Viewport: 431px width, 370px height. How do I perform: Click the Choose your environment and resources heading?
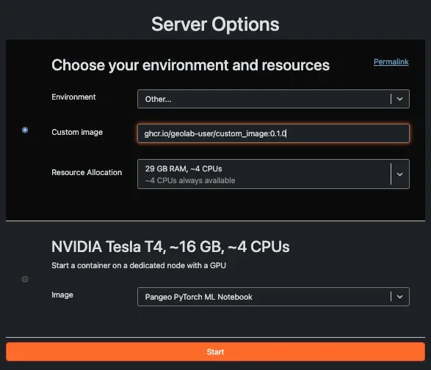[x=190, y=65]
